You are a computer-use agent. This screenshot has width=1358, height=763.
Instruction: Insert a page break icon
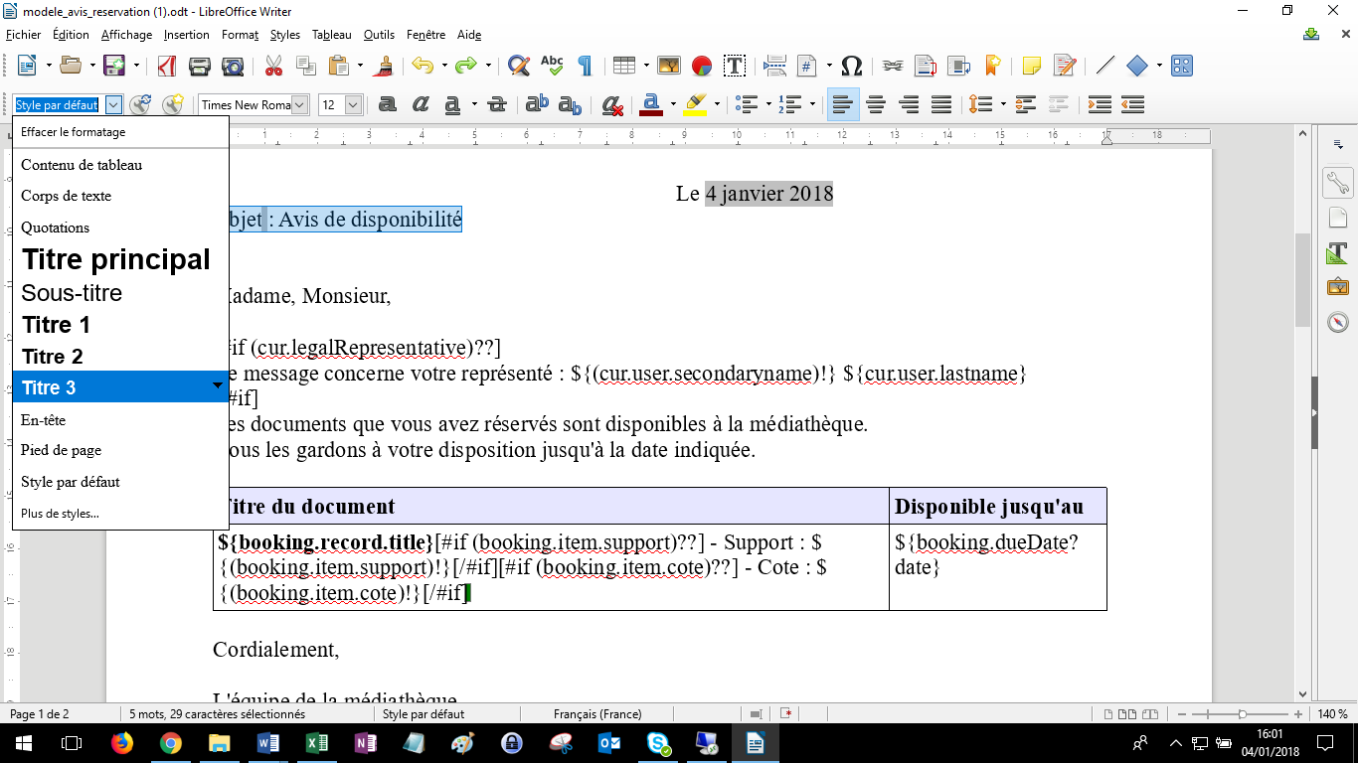[x=775, y=66]
